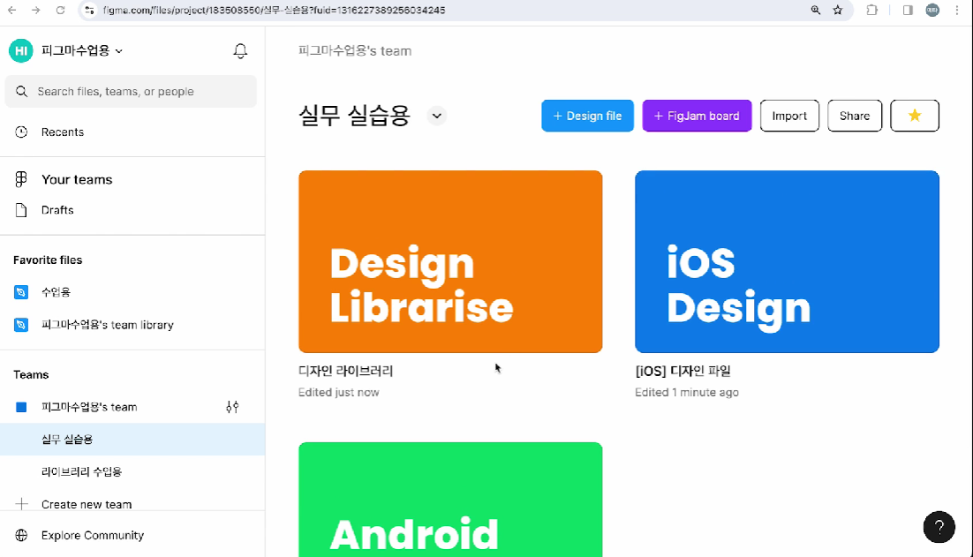Click the Recents clock icon
Screen dimensions: 973x557
click(21, 132)
